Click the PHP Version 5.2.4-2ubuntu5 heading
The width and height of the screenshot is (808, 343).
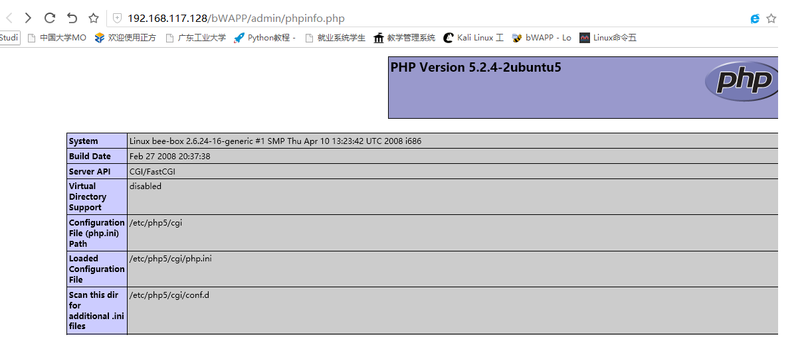coord(476,67)
